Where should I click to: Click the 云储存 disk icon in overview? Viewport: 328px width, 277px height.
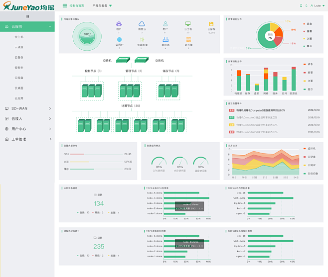tap(211, 24)
